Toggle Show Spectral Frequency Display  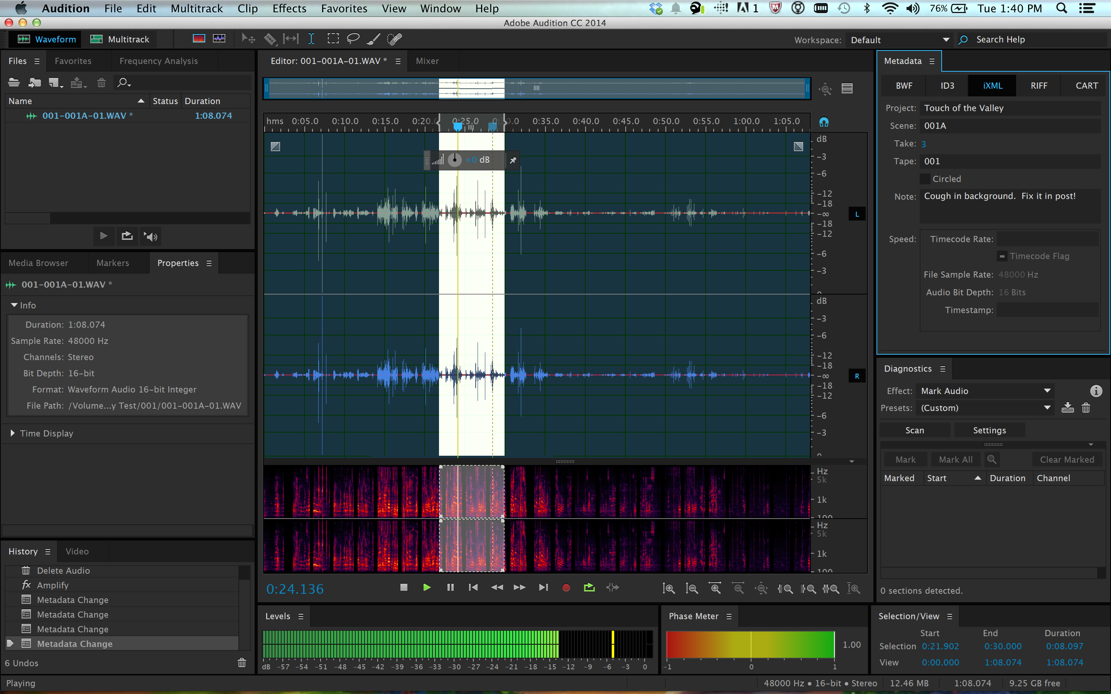click(x=199, y=39)
